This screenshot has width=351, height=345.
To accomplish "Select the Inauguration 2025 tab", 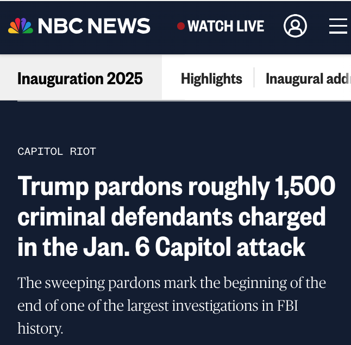I will [80, 79].
